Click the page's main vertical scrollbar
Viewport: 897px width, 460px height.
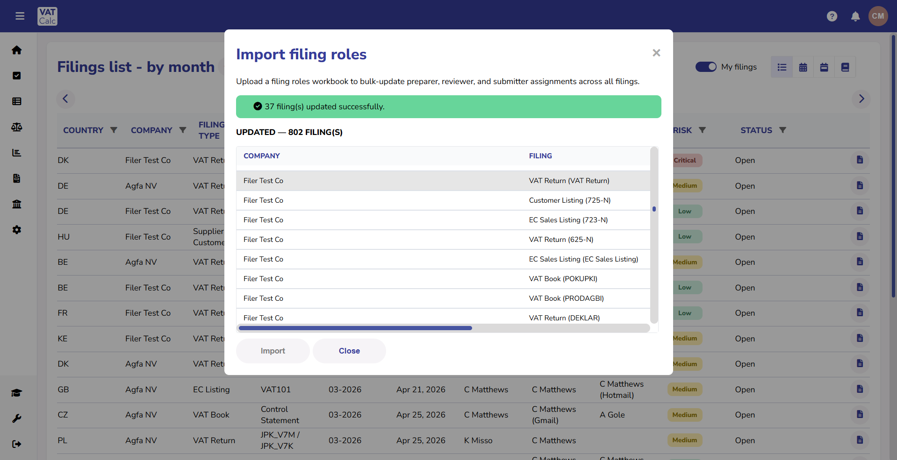[x=893, y=166]
